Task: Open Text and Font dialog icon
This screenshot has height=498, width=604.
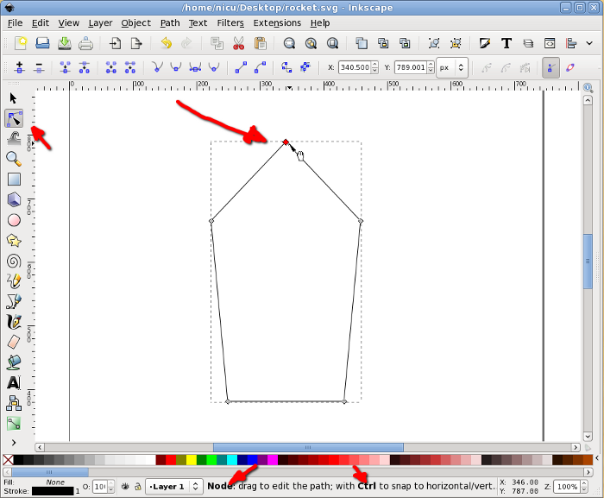Action: click(x=506, y=43)
